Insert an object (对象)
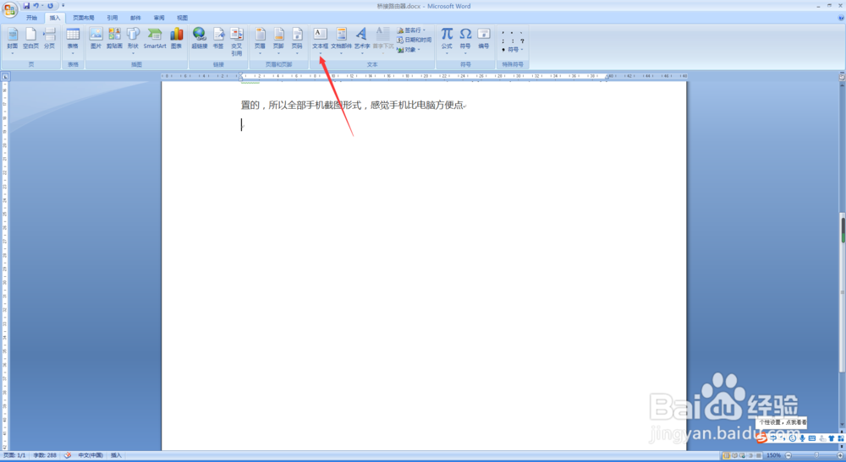 pyautogui.click(x=409, y=50)
